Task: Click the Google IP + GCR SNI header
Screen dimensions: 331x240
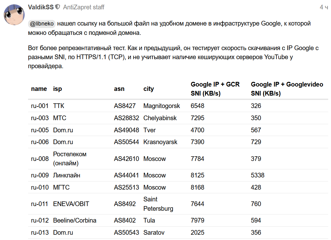Action: pyautogui.click(x=215, y=89)
